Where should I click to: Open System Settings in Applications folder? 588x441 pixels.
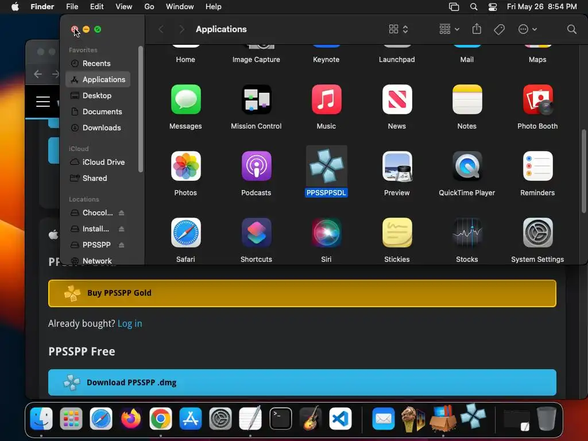[x=537, y=233]
